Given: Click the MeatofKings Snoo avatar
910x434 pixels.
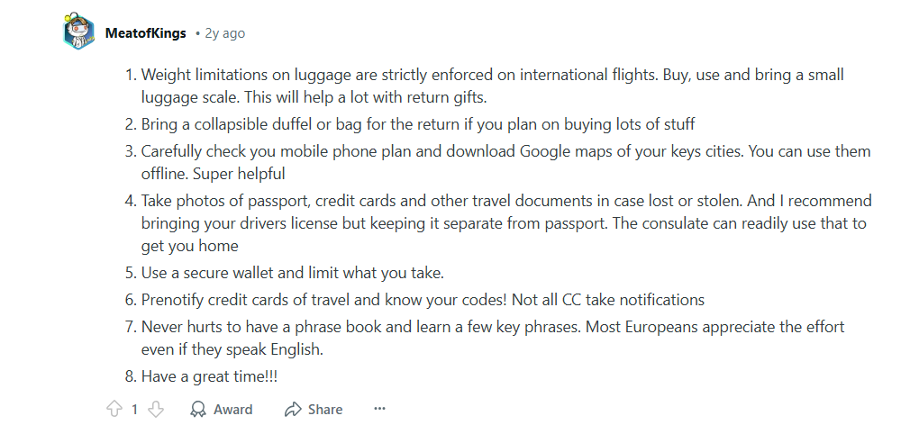Looking at the screenshot, I should point(78,33).
